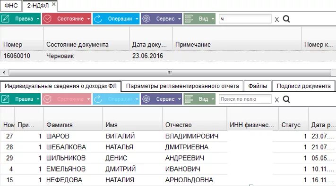Click upper Состояние button label
This screenshot has width=336, height=186.
click(70, 19)
